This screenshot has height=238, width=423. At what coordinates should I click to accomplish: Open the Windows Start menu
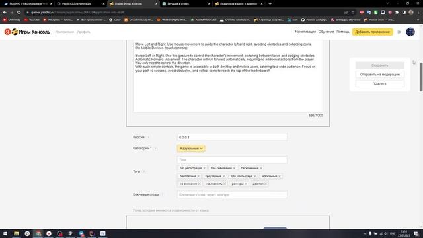coord(5,233)
